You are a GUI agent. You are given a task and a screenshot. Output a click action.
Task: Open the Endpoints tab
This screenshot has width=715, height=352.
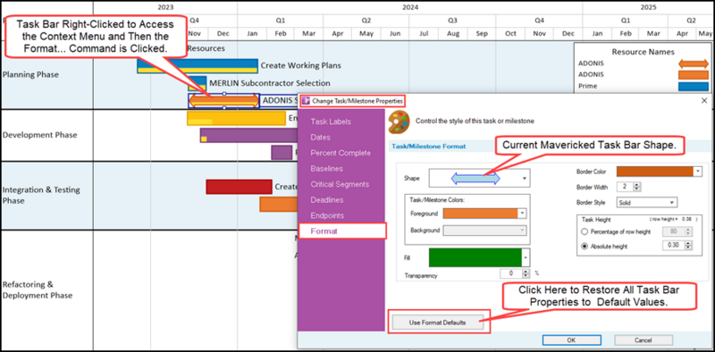tap(327, 215)
